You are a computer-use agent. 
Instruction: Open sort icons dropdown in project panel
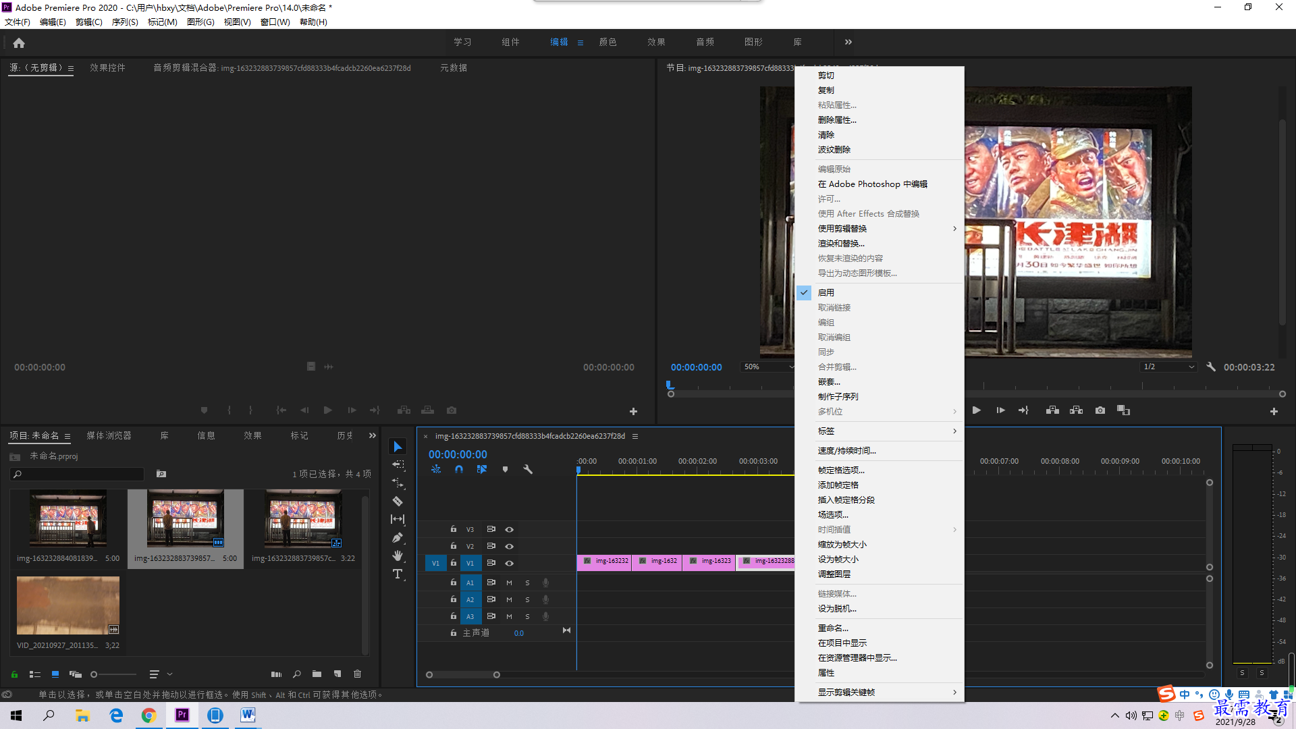[x=161, y=674]
